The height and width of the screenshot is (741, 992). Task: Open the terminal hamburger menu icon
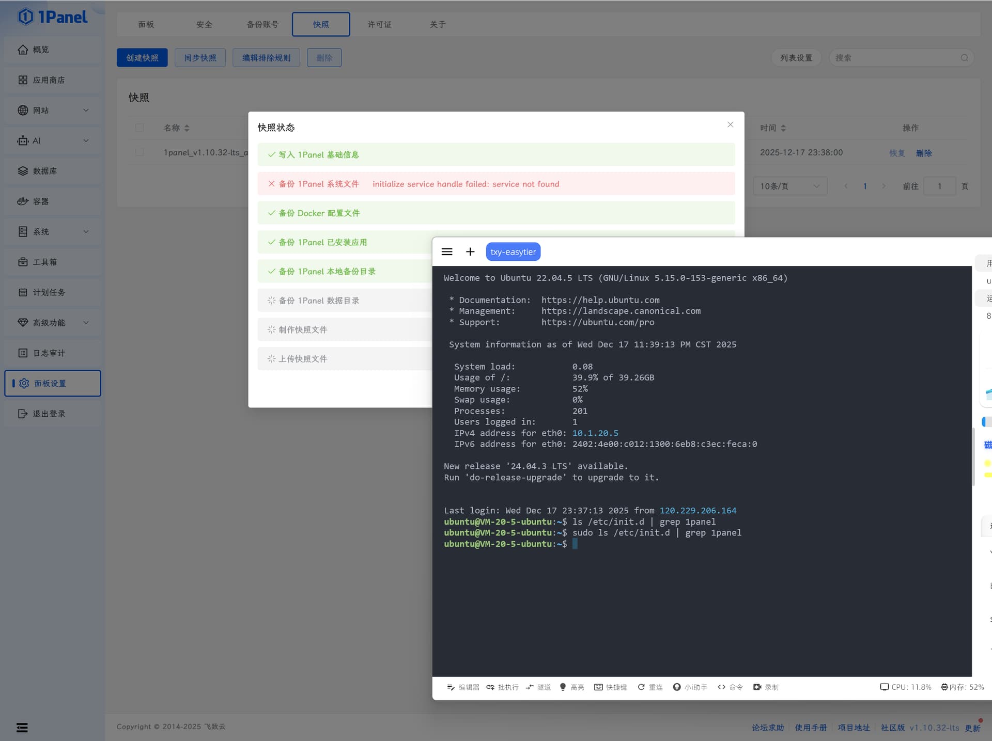click(447, 251)
